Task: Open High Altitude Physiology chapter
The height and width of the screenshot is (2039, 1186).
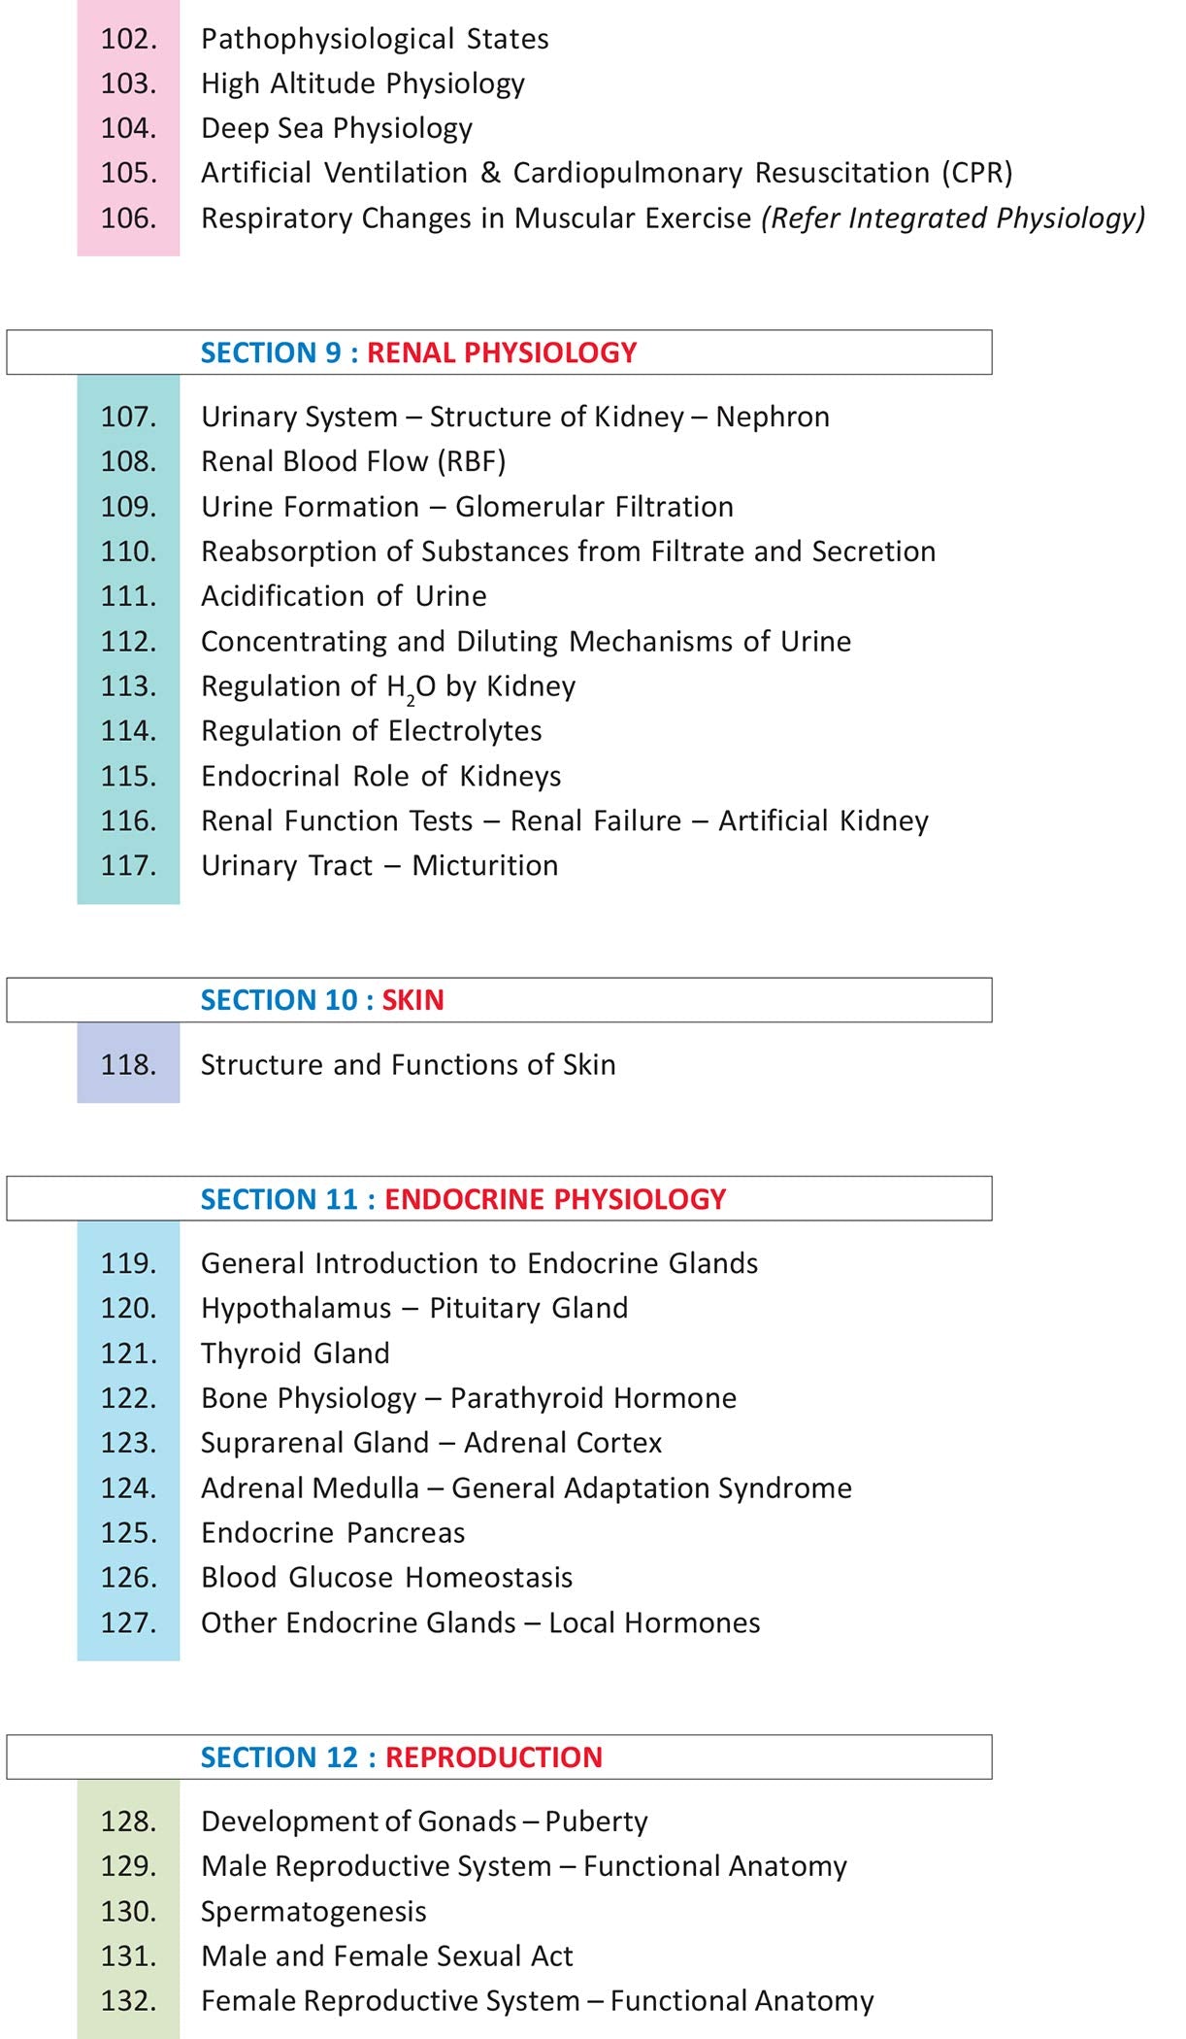Action: click(362, 84)
